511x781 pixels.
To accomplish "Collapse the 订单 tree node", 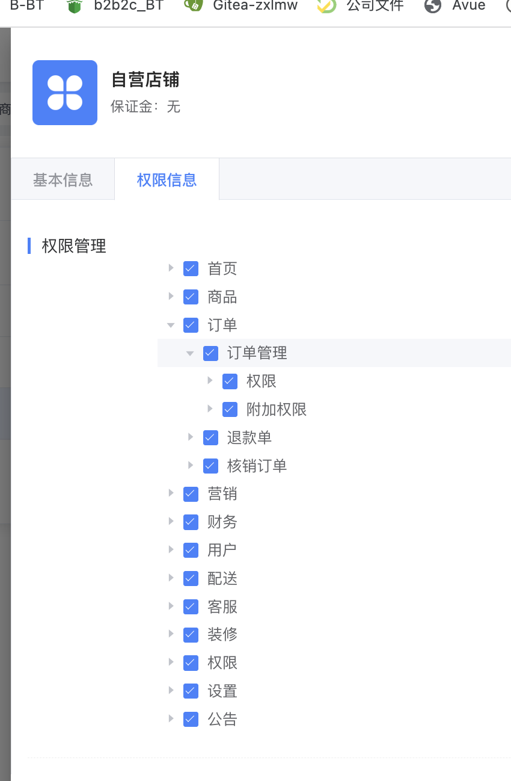I will 171,325.
